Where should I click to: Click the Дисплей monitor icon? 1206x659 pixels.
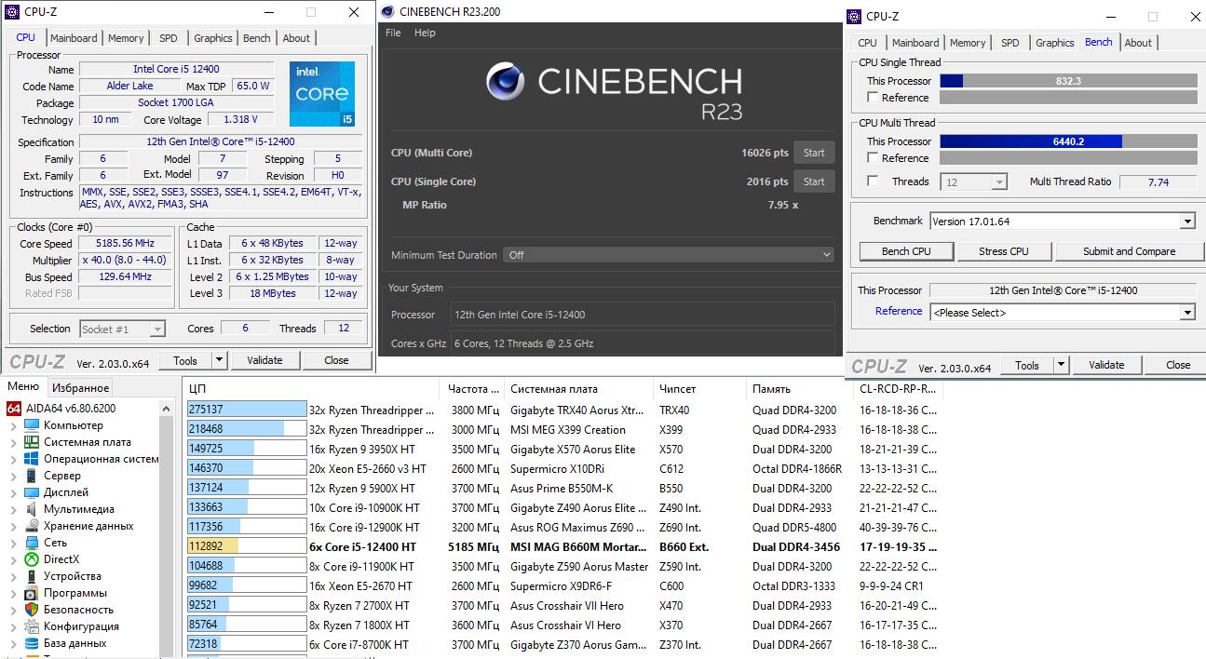(x=32, y=492)
